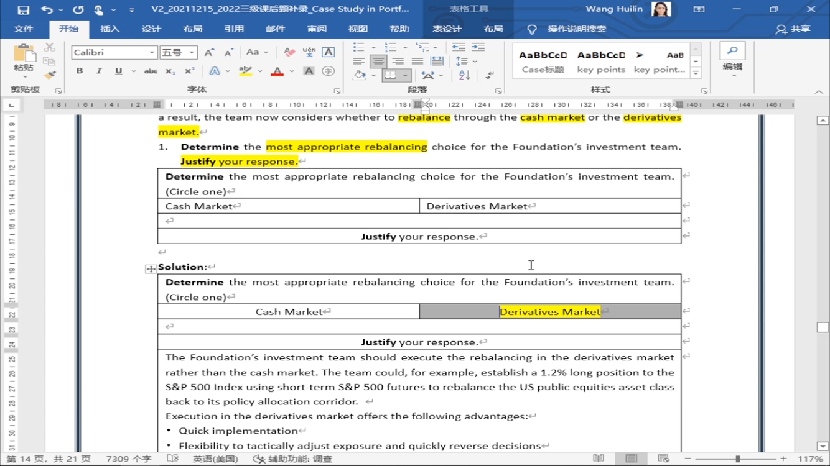Toggle Subscript formatting
Screen dimensions: 830x466
[170, 71]
